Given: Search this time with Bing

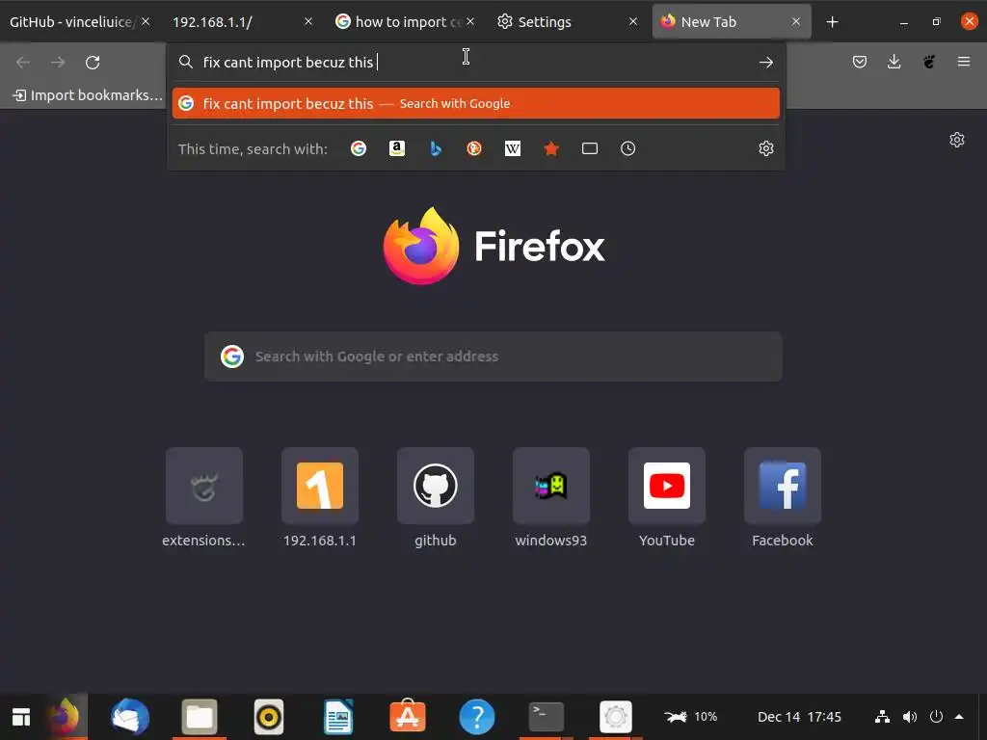Looking at the screenshot, I should tap(436, 148).
